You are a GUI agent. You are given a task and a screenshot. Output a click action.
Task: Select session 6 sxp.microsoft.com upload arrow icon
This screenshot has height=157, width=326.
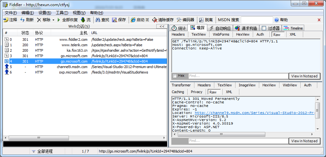tap(7, 72)
